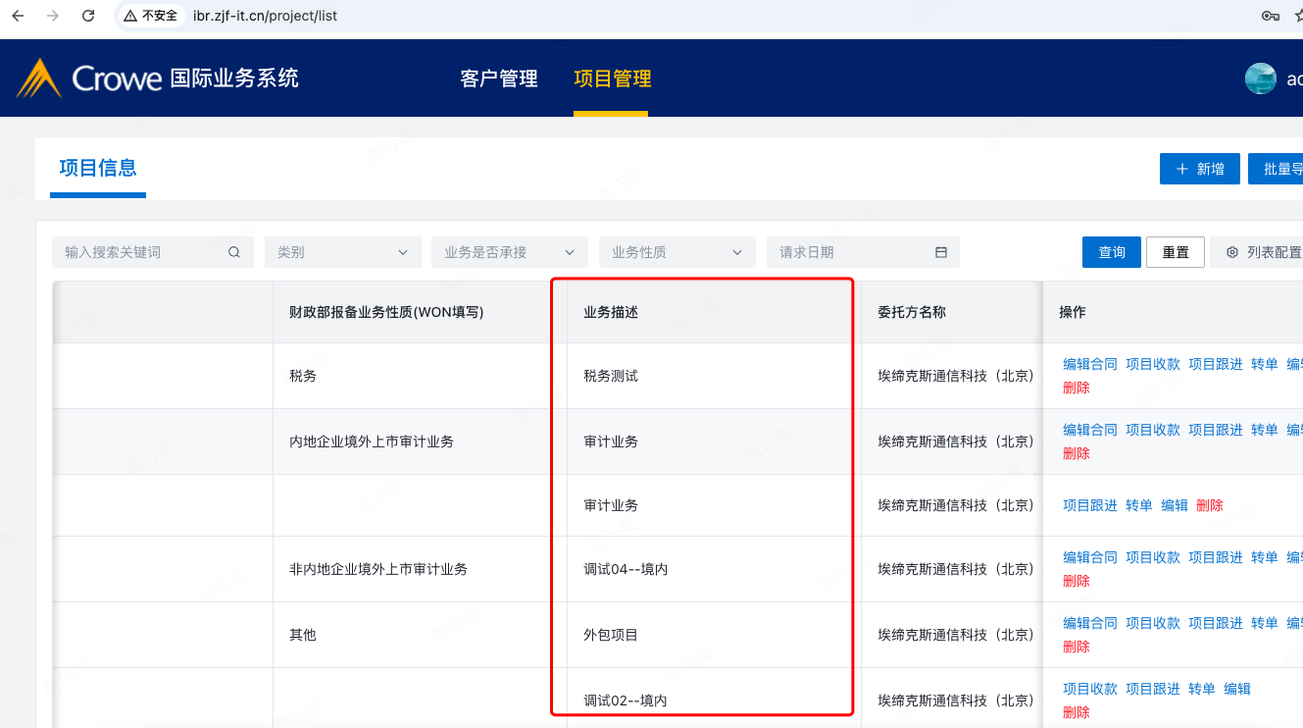The image size is (1303, 728).
Task: Select the 项目管理 navigation tab
Action: coord(612,79)
